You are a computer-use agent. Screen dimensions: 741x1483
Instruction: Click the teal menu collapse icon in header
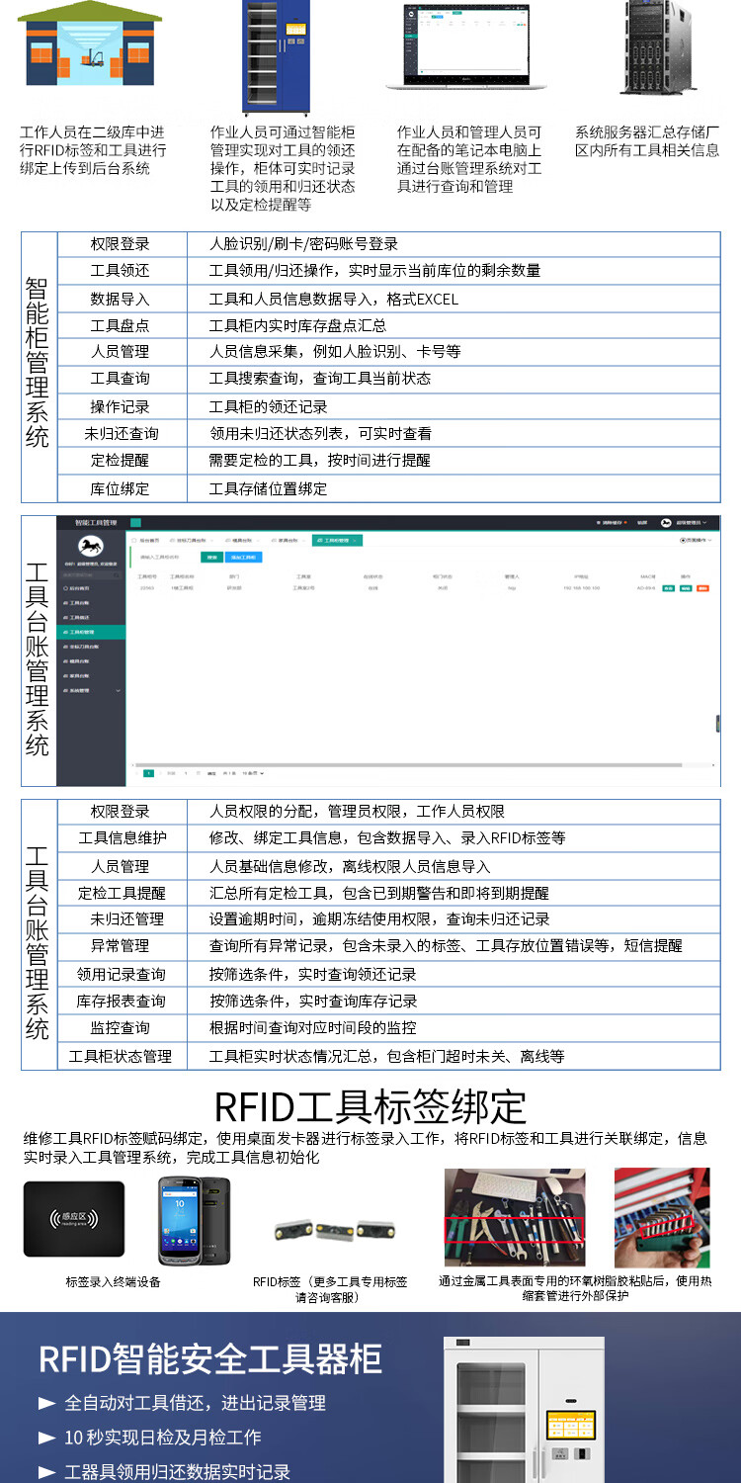tap(135, 522)
